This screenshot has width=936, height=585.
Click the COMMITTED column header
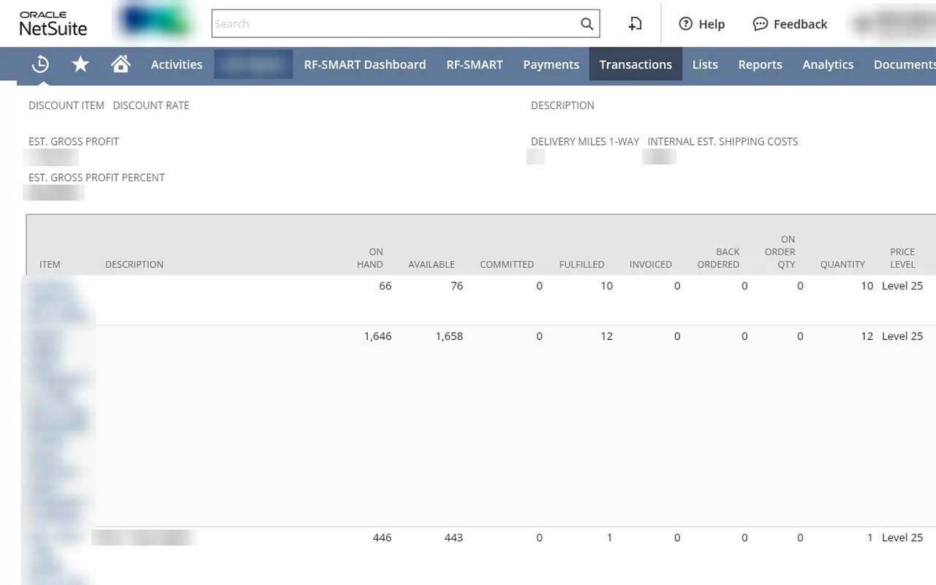[507, 264]
